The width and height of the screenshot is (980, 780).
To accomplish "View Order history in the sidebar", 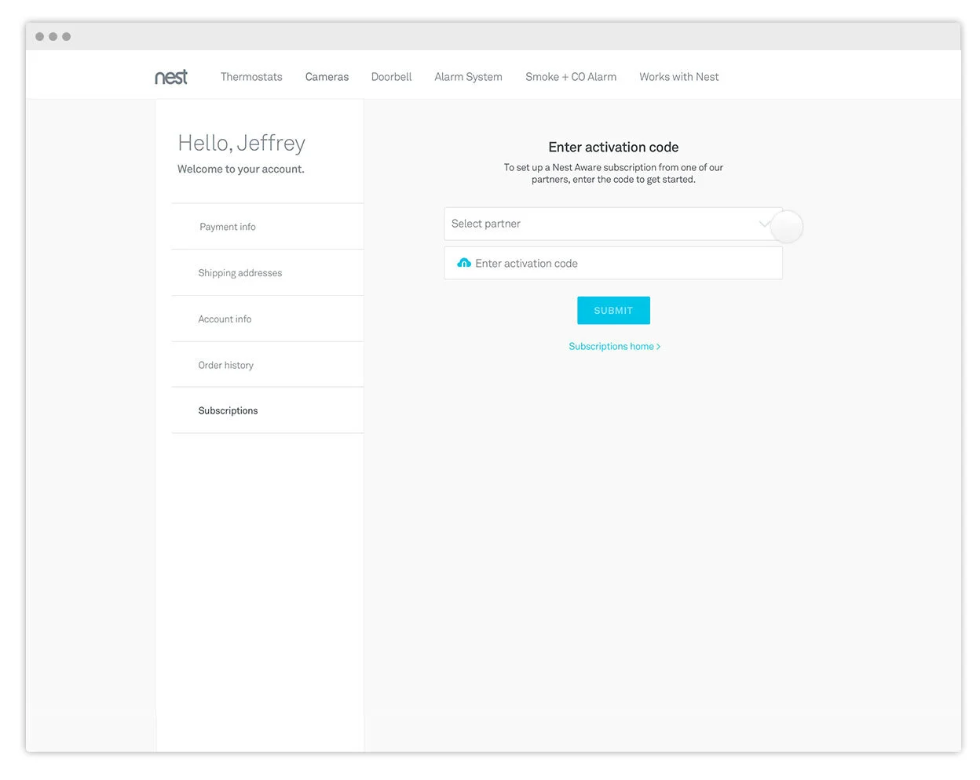I will coord(267,365).
